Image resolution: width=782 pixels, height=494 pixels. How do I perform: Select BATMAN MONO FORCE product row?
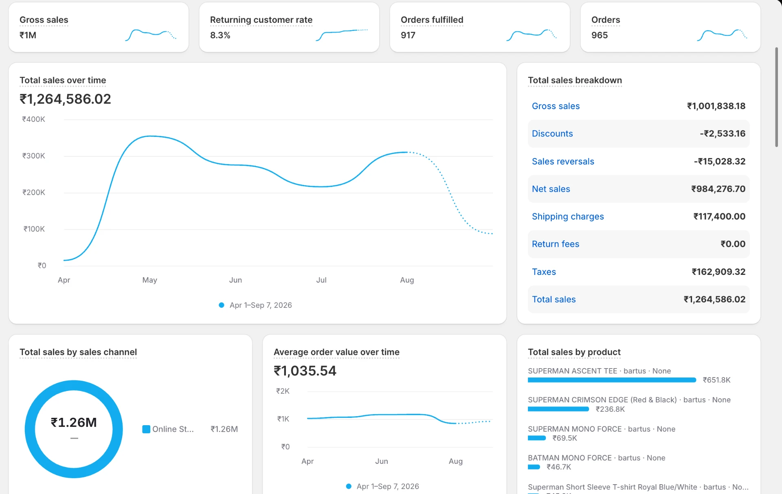click(597, 458)
